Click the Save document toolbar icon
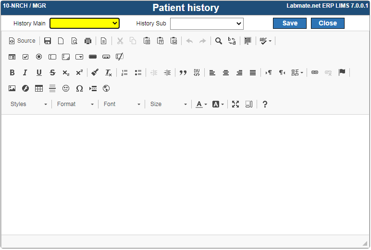Image resolution: width=371 pixels, height=250 pixels. point(48,41)
